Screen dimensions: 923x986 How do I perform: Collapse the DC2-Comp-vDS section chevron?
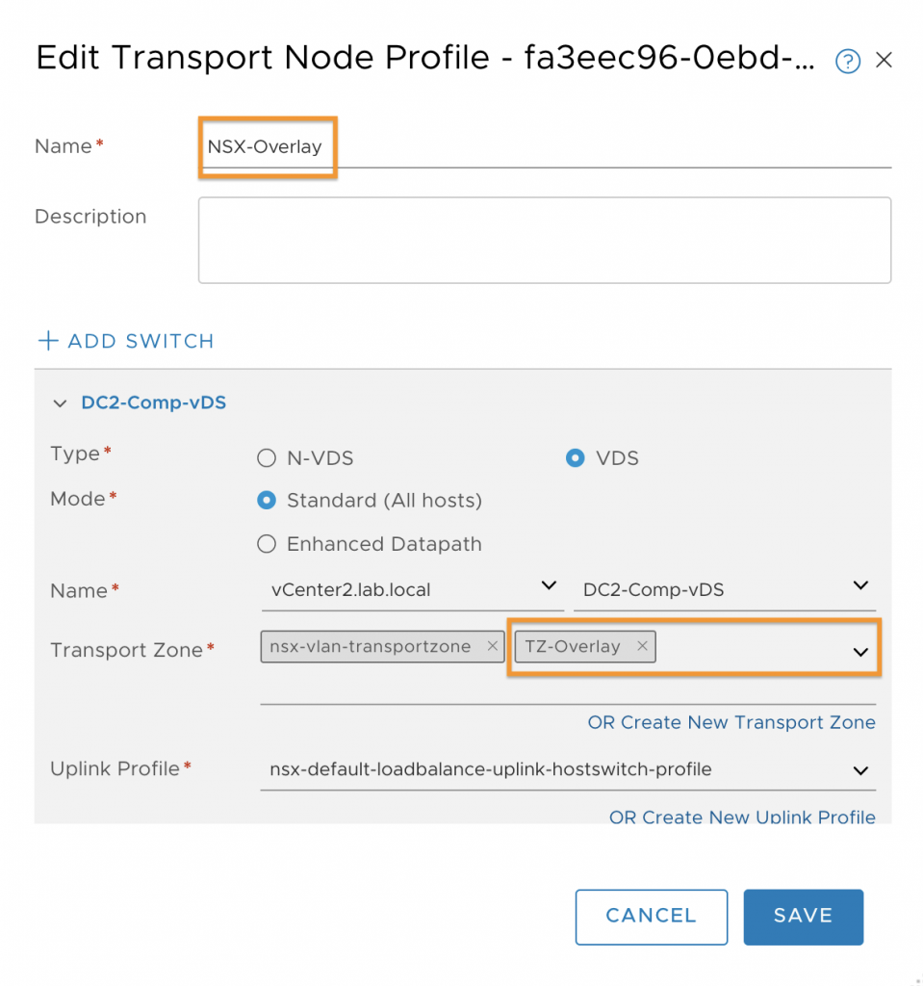pos(60,403)
